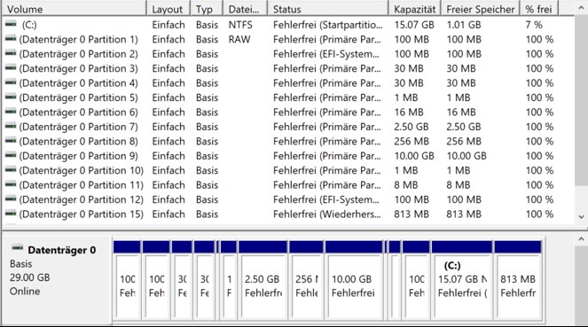Viewport: 588px width, 327px height.
Task: Select the 2.50 GB partition block in disk map
Action: [263, 281]
